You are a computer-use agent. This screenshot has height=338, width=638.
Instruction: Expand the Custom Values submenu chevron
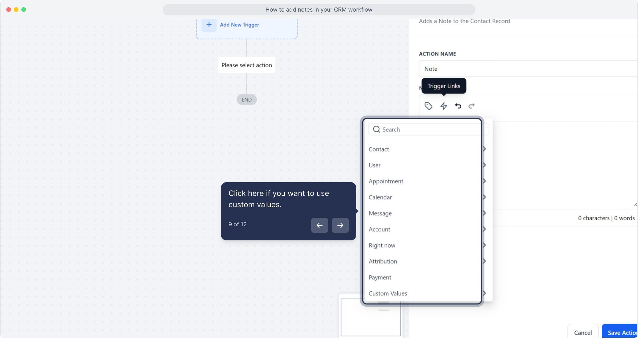click(x=484, y=293)
